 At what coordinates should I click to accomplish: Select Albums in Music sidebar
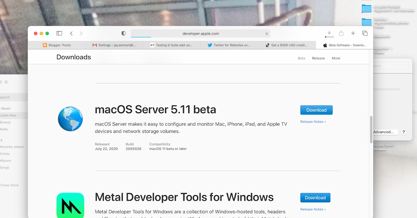[6, 161]
